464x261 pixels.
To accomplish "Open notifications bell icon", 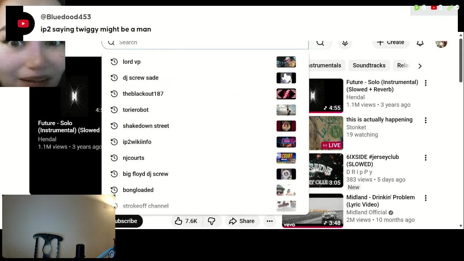I will coord(420,43).
